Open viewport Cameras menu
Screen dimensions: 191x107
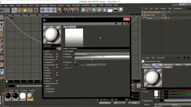[x=17, y=15]
